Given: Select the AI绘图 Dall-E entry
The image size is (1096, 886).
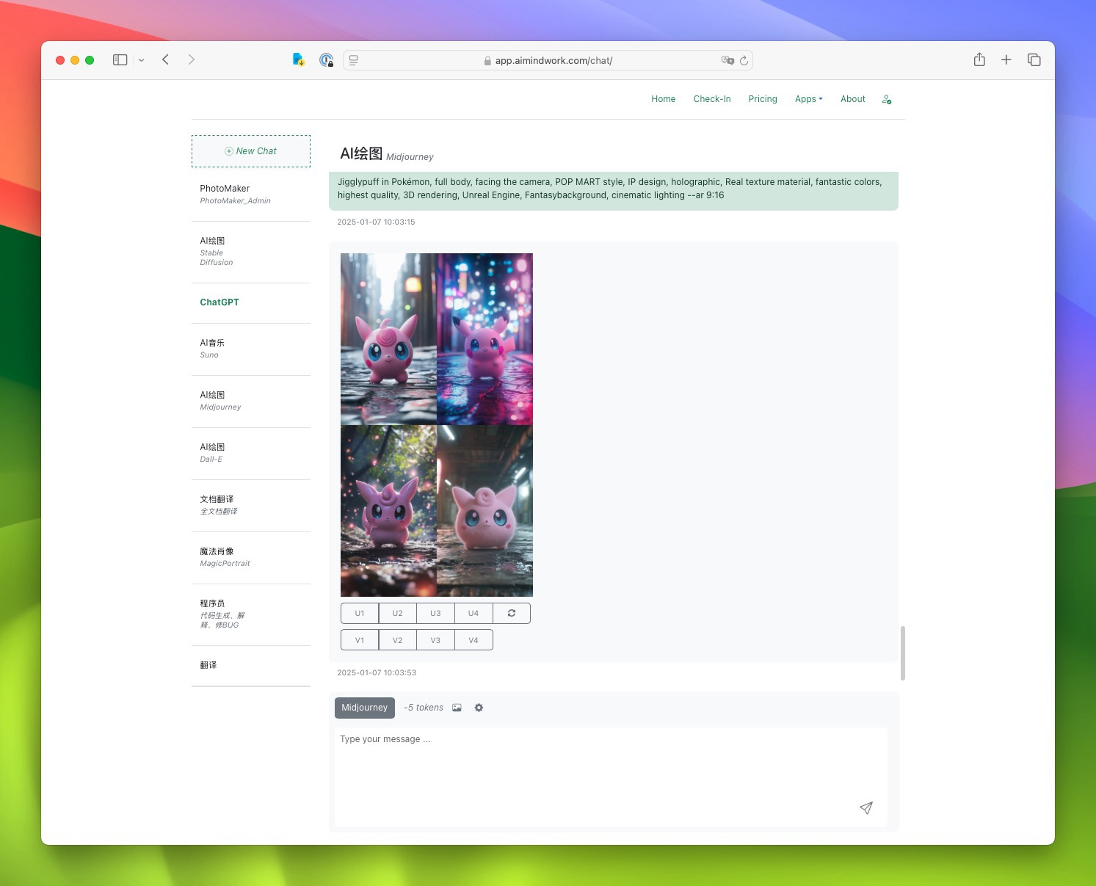Looking at the screenshot, I should tap(251, 453).
